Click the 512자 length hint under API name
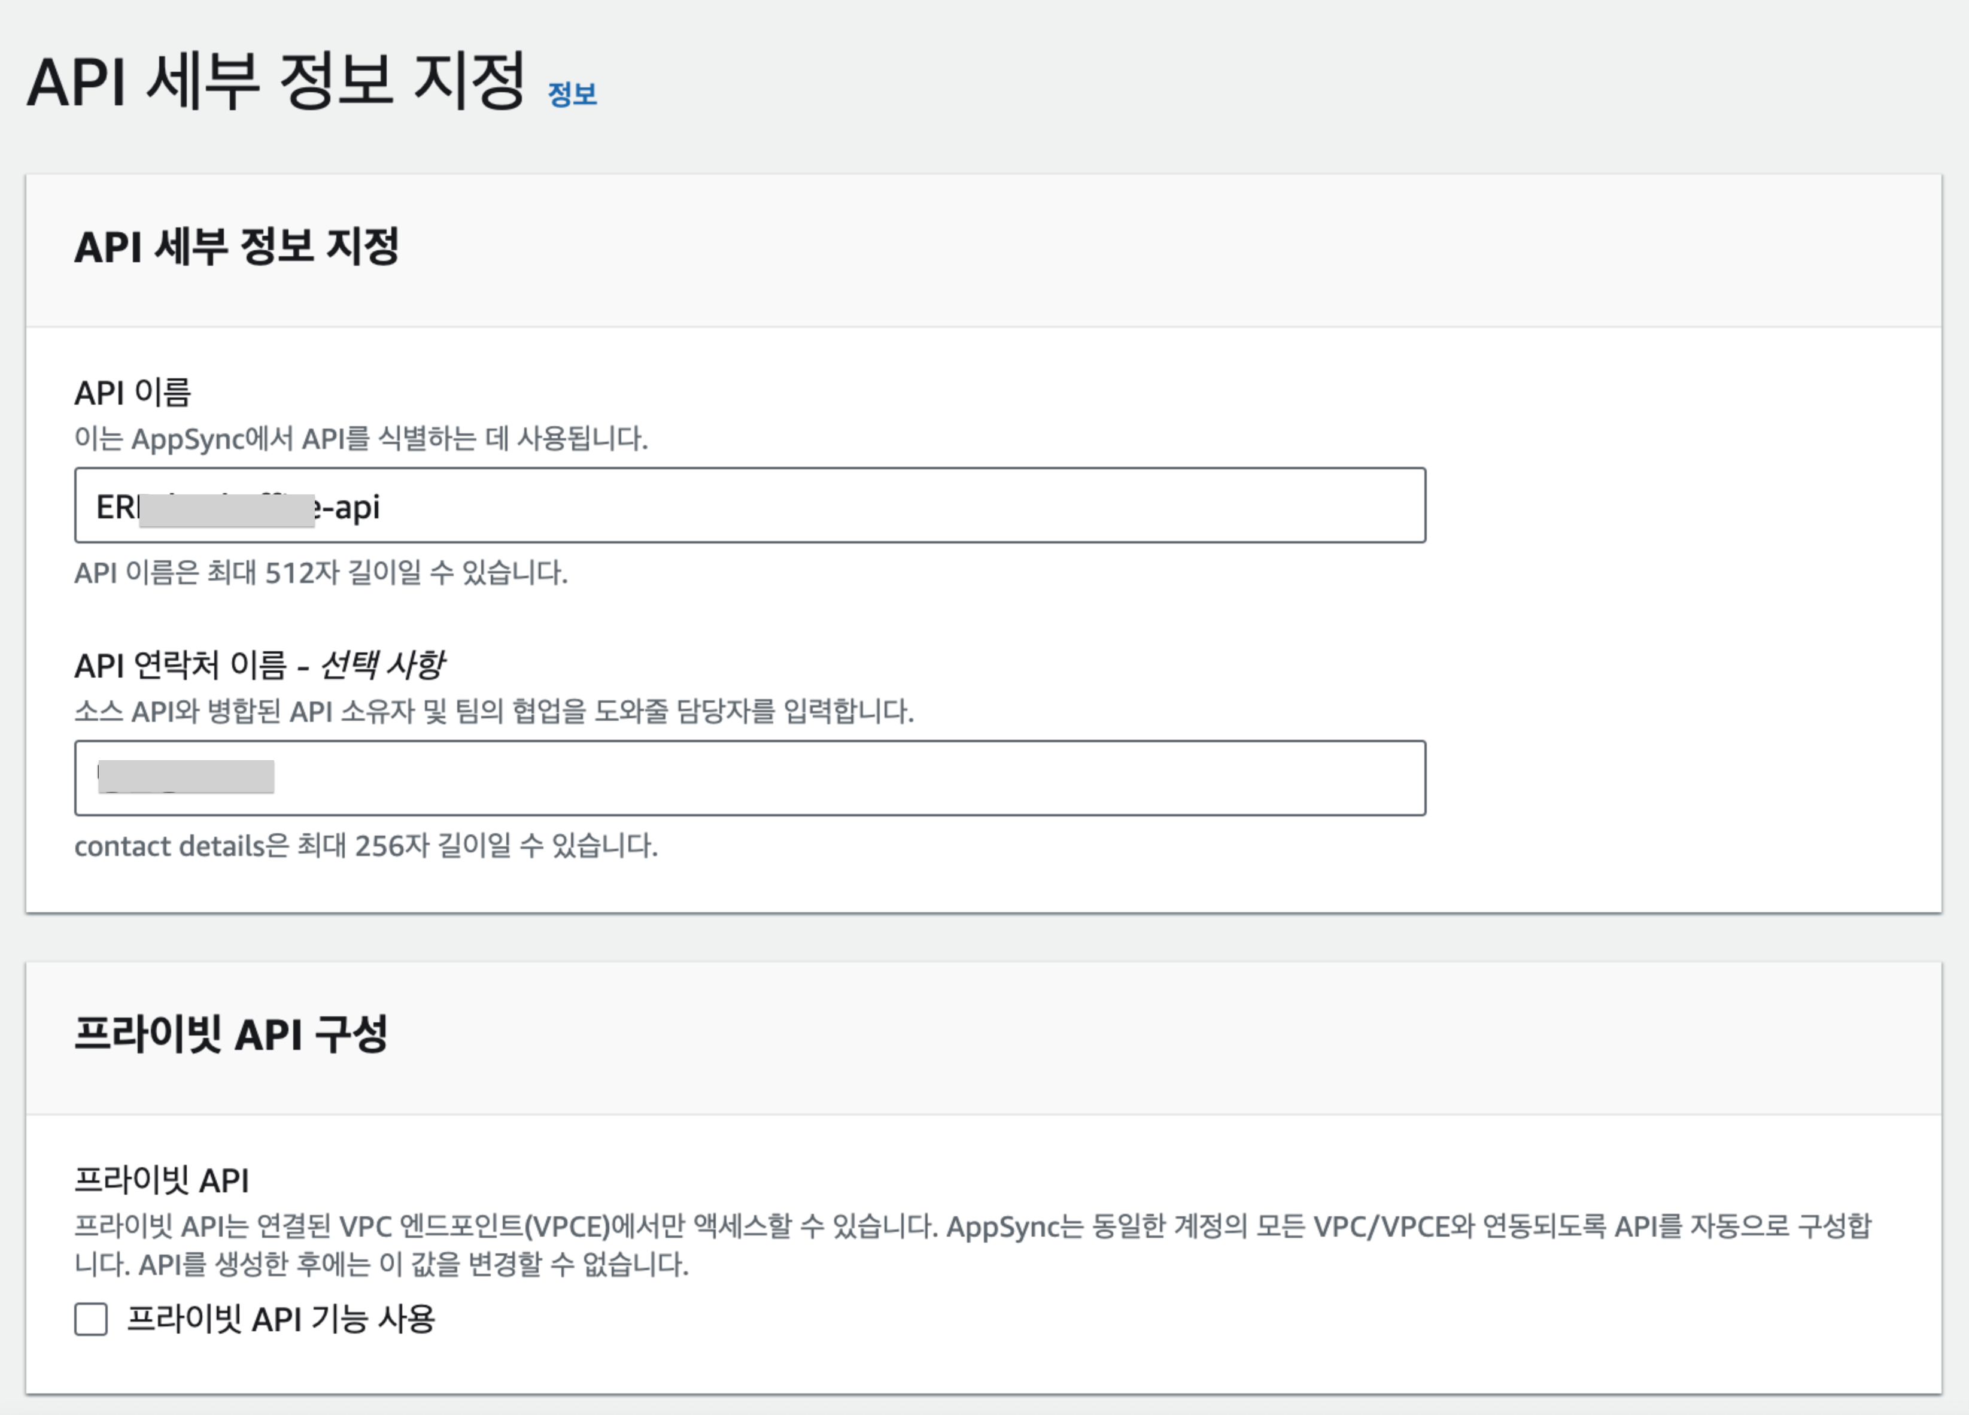Screen dimensions: 1969x1415 320,573
